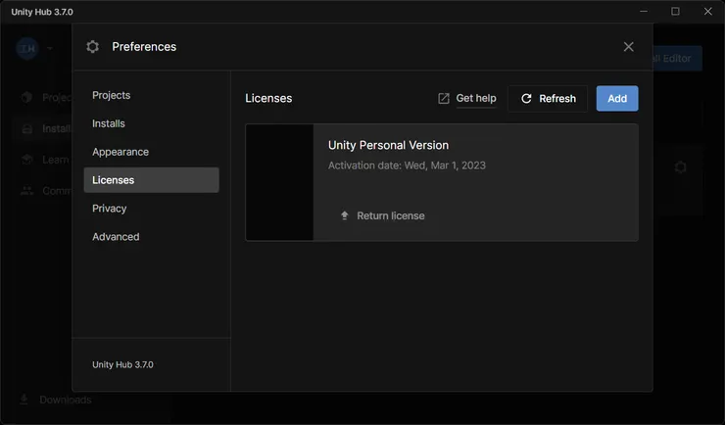The image size is (725, 425).
Task: Click the Refresh circular arrow icon
Action: point(526,99)
